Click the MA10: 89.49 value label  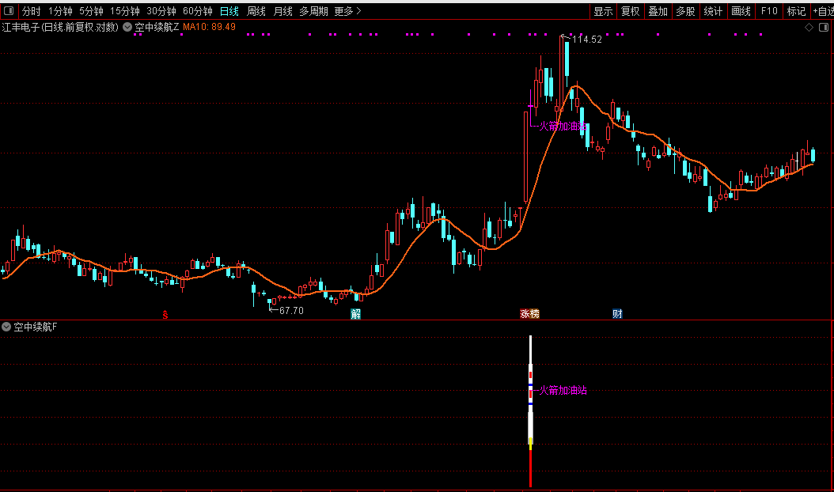(x=209, y=27)
